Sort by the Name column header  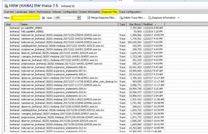(x=69, y=24)
